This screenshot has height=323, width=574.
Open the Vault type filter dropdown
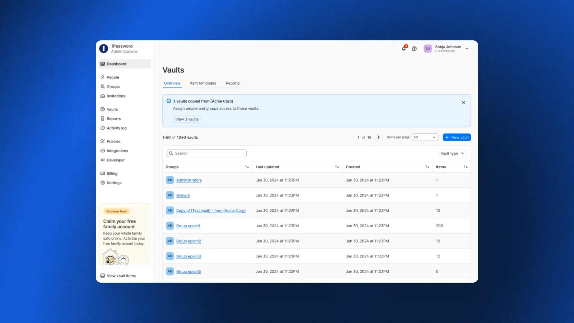tap(452, 153)
